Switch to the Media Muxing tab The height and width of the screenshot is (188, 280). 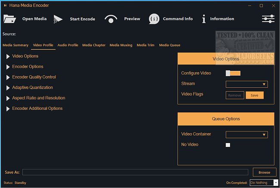point(121,45)
